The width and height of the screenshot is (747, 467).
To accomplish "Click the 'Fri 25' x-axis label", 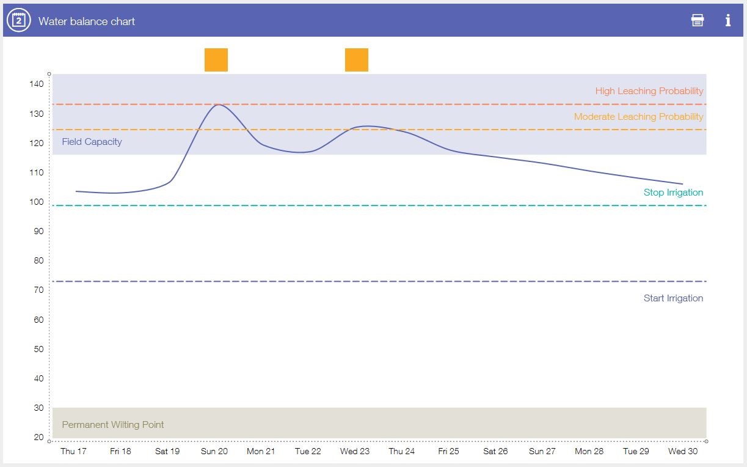I will coord(448,452).
